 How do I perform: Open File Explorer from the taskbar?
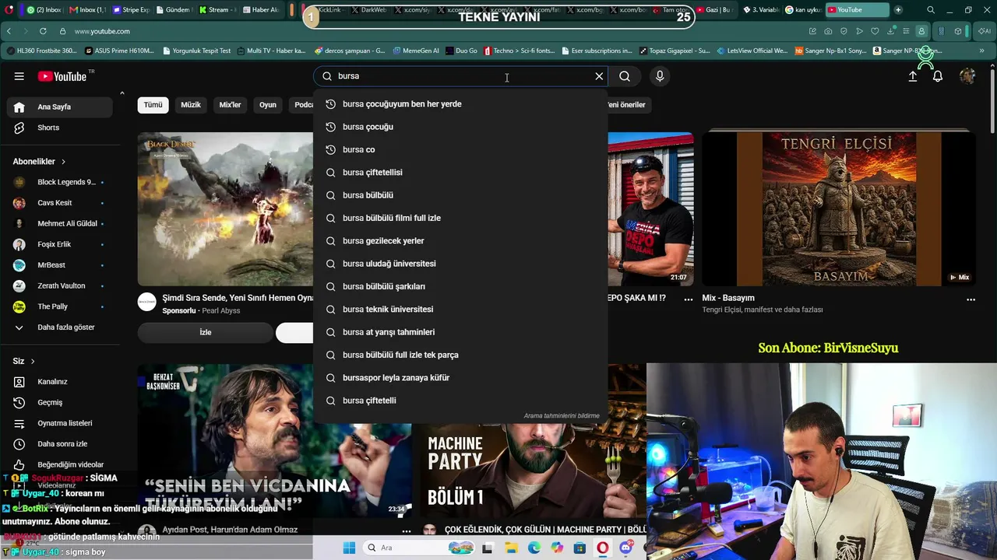click(x=511, y=548)
